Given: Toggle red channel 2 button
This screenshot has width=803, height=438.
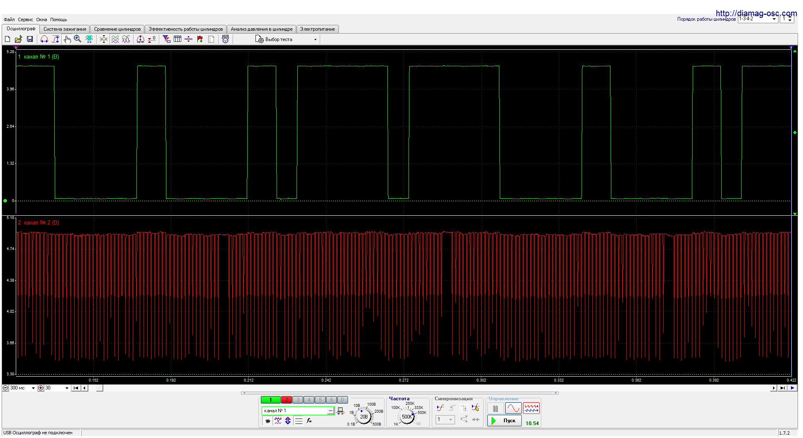Looking at the screenshot, I should pyautogui.click(x=287, y=400).
